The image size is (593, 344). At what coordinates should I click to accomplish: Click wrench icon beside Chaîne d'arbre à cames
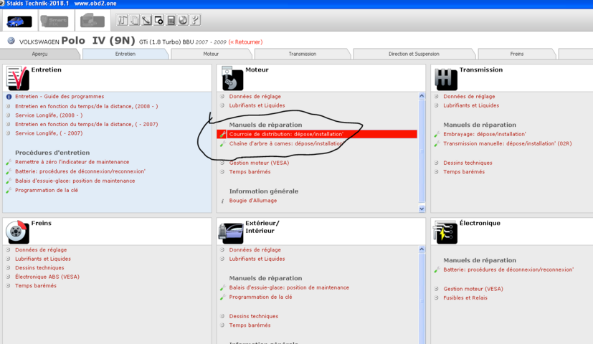tap(222, 143)
